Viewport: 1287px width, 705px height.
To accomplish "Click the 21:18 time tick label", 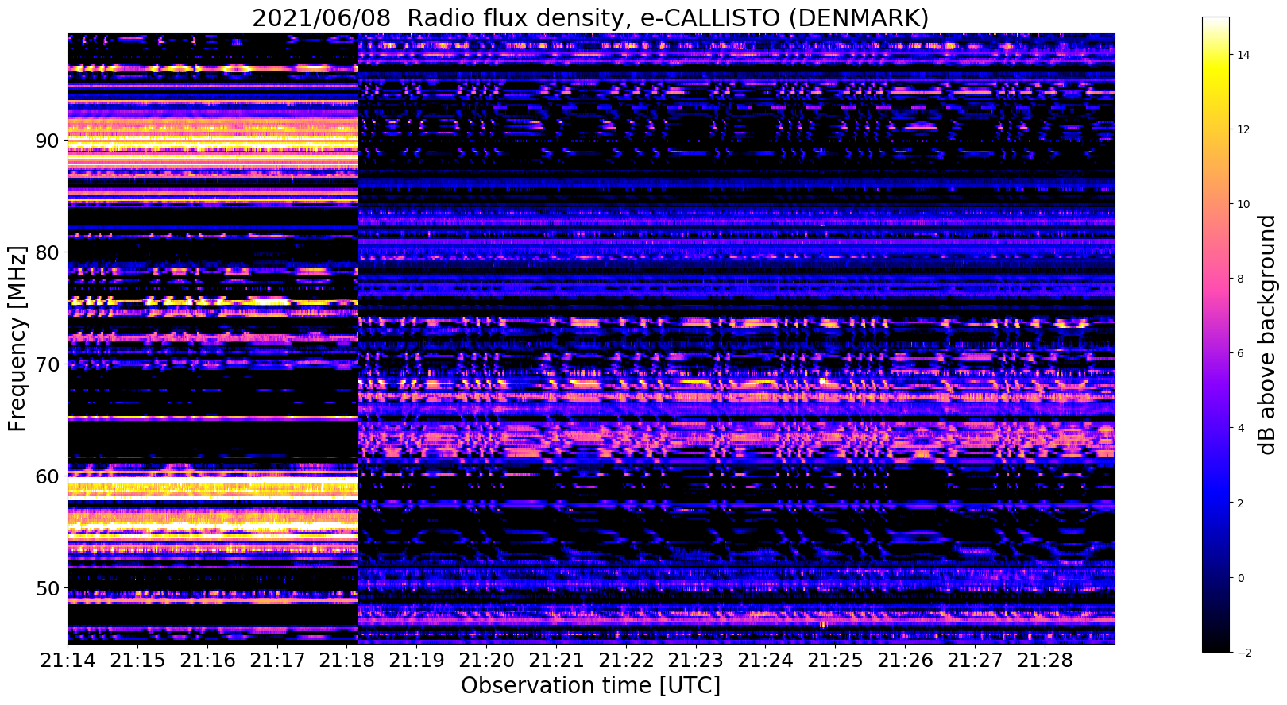I will [x=347, y=661].
